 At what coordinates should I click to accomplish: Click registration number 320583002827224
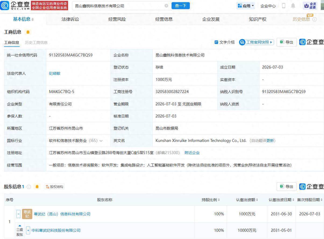(172, 92)
